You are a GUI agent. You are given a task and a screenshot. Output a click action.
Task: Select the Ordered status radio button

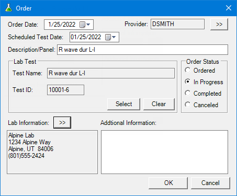188,70
